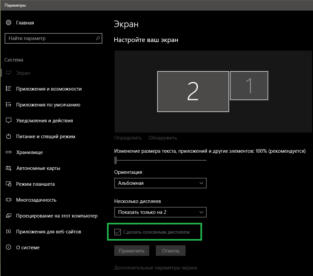The width and height of the screenshot is (313, 276).
Task: Click the Хранилище drive icon
Action: (8, 152)
